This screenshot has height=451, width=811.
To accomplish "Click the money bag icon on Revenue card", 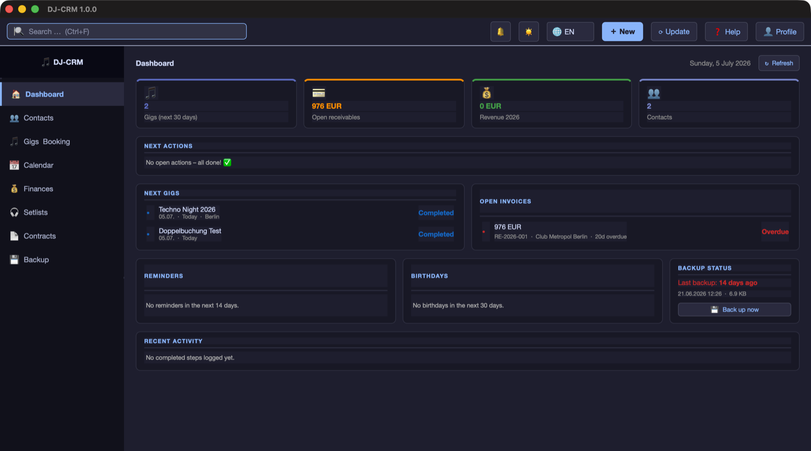I will (487, 93).
